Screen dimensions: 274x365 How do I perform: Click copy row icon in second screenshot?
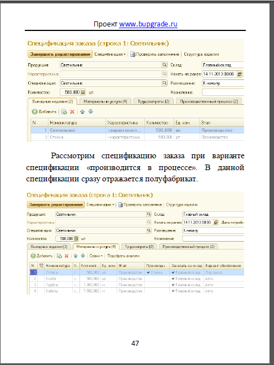(60, 256)
